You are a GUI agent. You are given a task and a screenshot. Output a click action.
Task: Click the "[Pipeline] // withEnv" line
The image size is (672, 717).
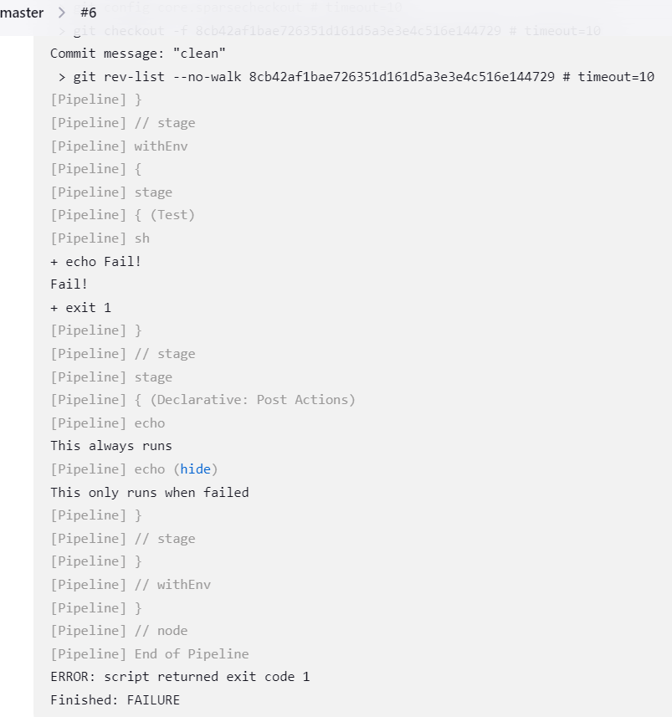coord(131,585)
